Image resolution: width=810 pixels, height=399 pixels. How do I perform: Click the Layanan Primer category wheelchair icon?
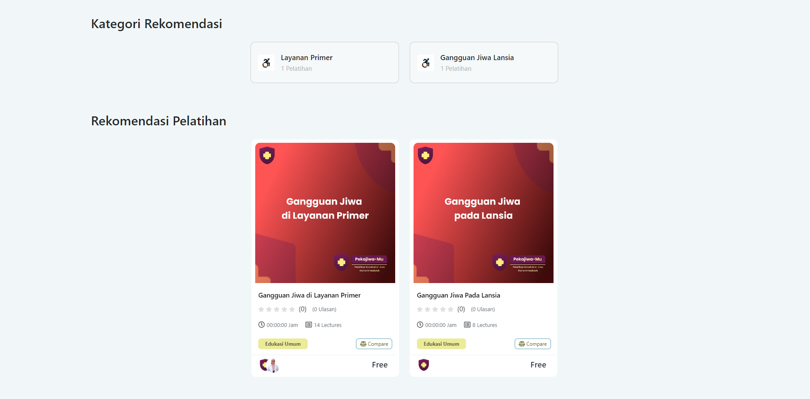[x=266, y=63]
